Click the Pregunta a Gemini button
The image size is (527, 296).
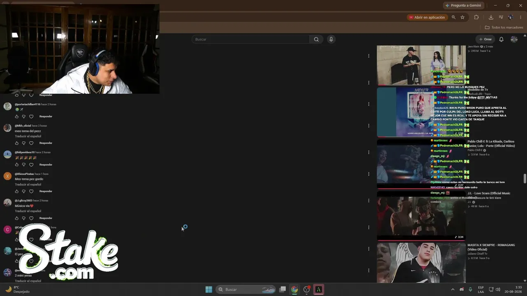pyautogui.click(x=463, y=5)
